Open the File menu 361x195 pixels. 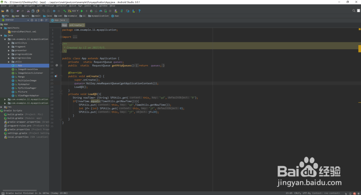(4, 6)
